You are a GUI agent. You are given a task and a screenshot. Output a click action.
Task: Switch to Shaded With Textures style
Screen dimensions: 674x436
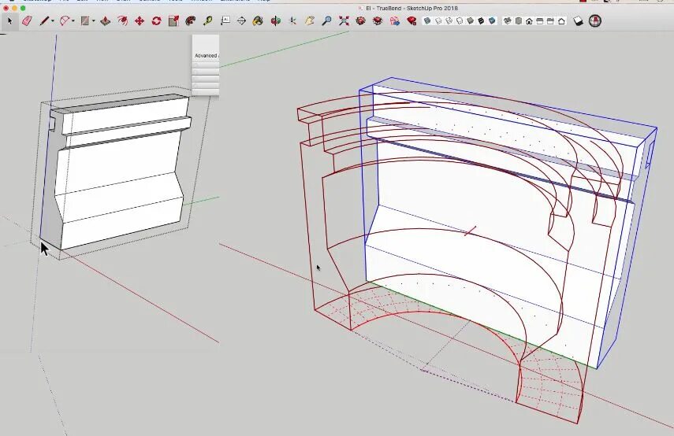(481, 20)
